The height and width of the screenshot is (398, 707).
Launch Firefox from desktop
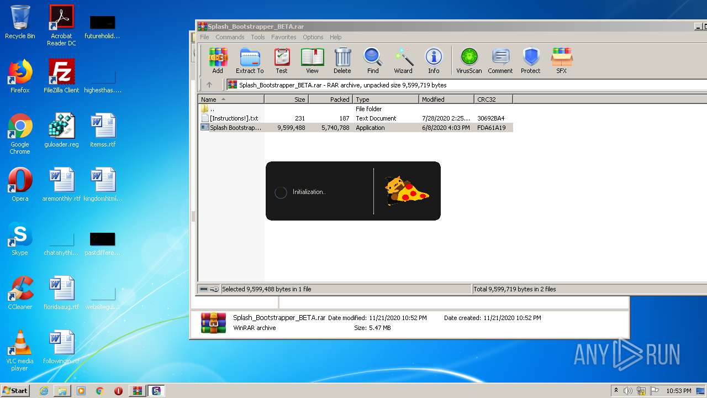point(20,76)
